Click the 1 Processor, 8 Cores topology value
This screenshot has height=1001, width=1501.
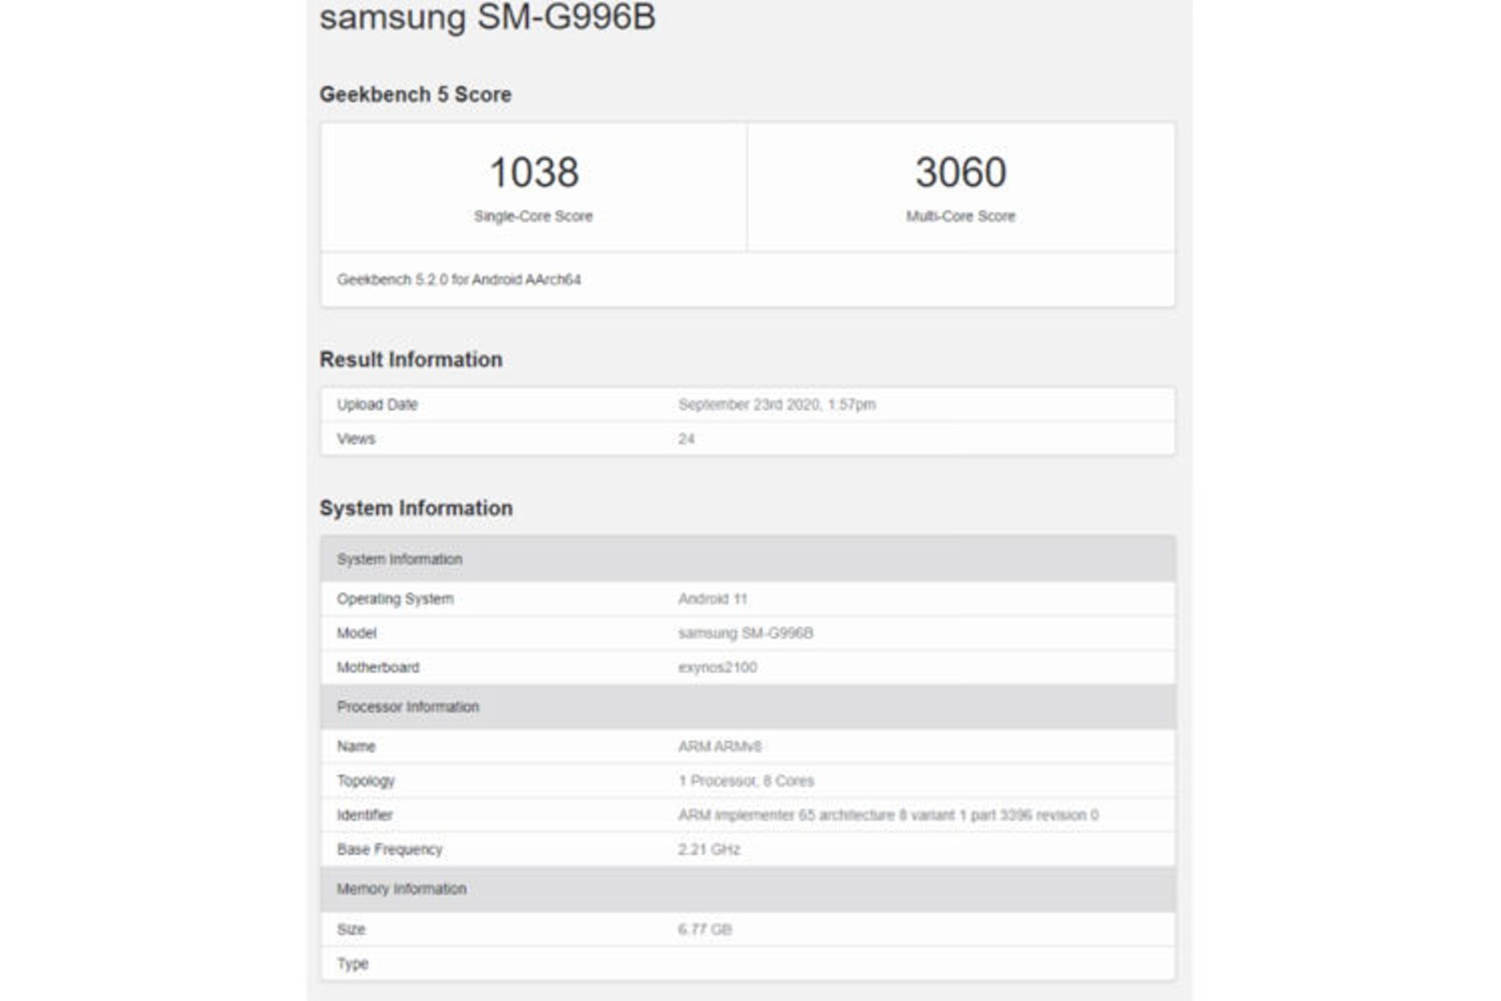click(746, 781)
